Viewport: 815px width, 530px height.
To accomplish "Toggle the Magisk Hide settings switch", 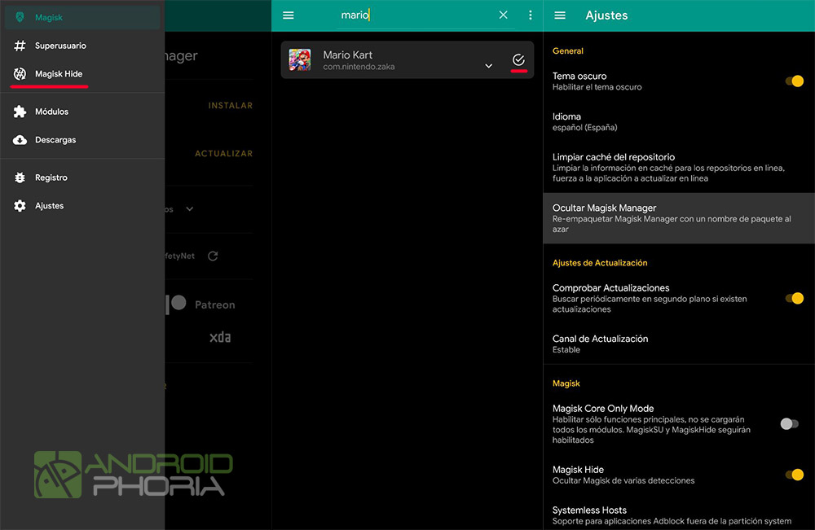I will pyautogui.click(x=794, y=475).
